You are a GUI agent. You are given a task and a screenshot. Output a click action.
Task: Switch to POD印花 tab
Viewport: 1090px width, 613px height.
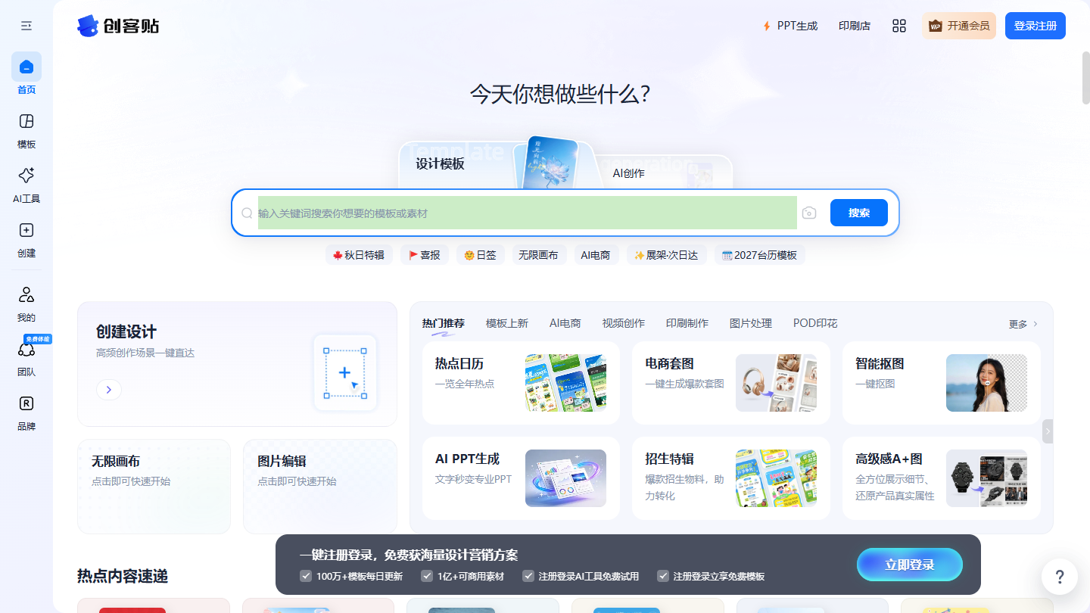815,323
